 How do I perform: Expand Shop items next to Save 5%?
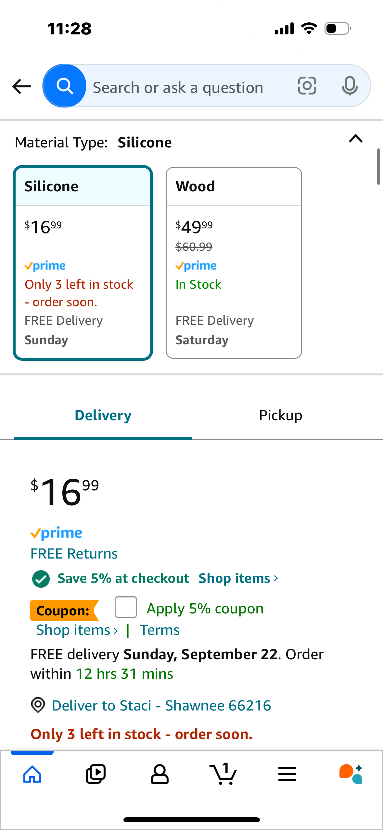[238, 578]
